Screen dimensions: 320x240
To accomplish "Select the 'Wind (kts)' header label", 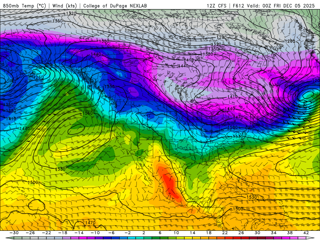I will point(64,6).
